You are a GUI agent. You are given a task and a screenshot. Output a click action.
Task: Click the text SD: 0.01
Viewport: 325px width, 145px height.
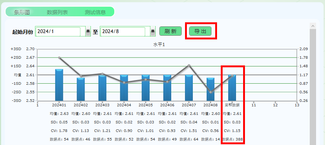coord(211,122)
